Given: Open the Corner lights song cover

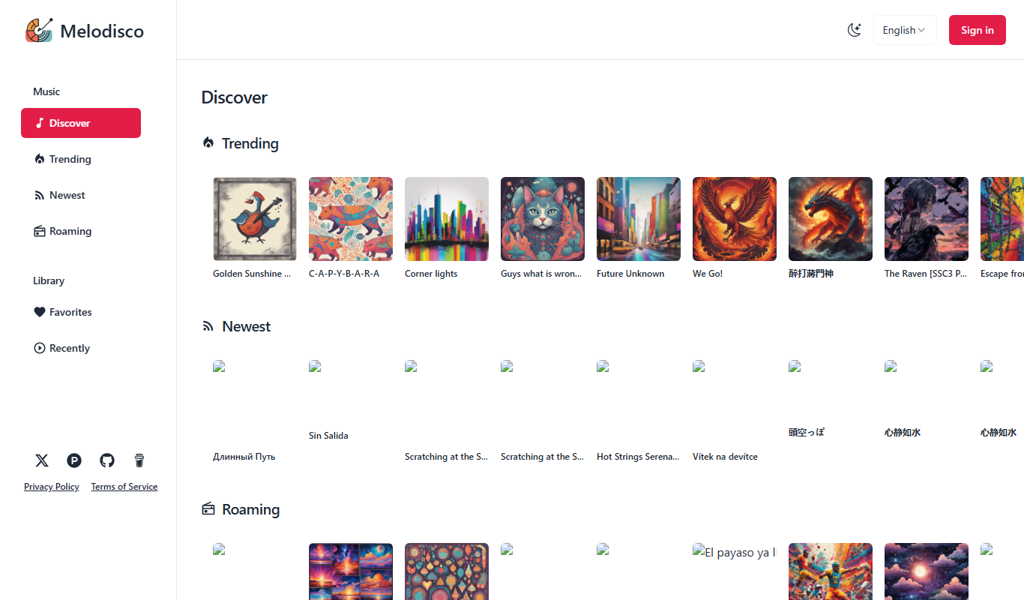Looking at the screenshot, I should pyautogui.click(x=447, y=219).
